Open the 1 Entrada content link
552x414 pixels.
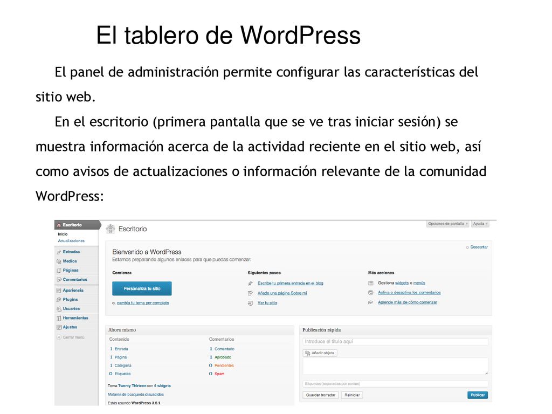coord(119,349)
